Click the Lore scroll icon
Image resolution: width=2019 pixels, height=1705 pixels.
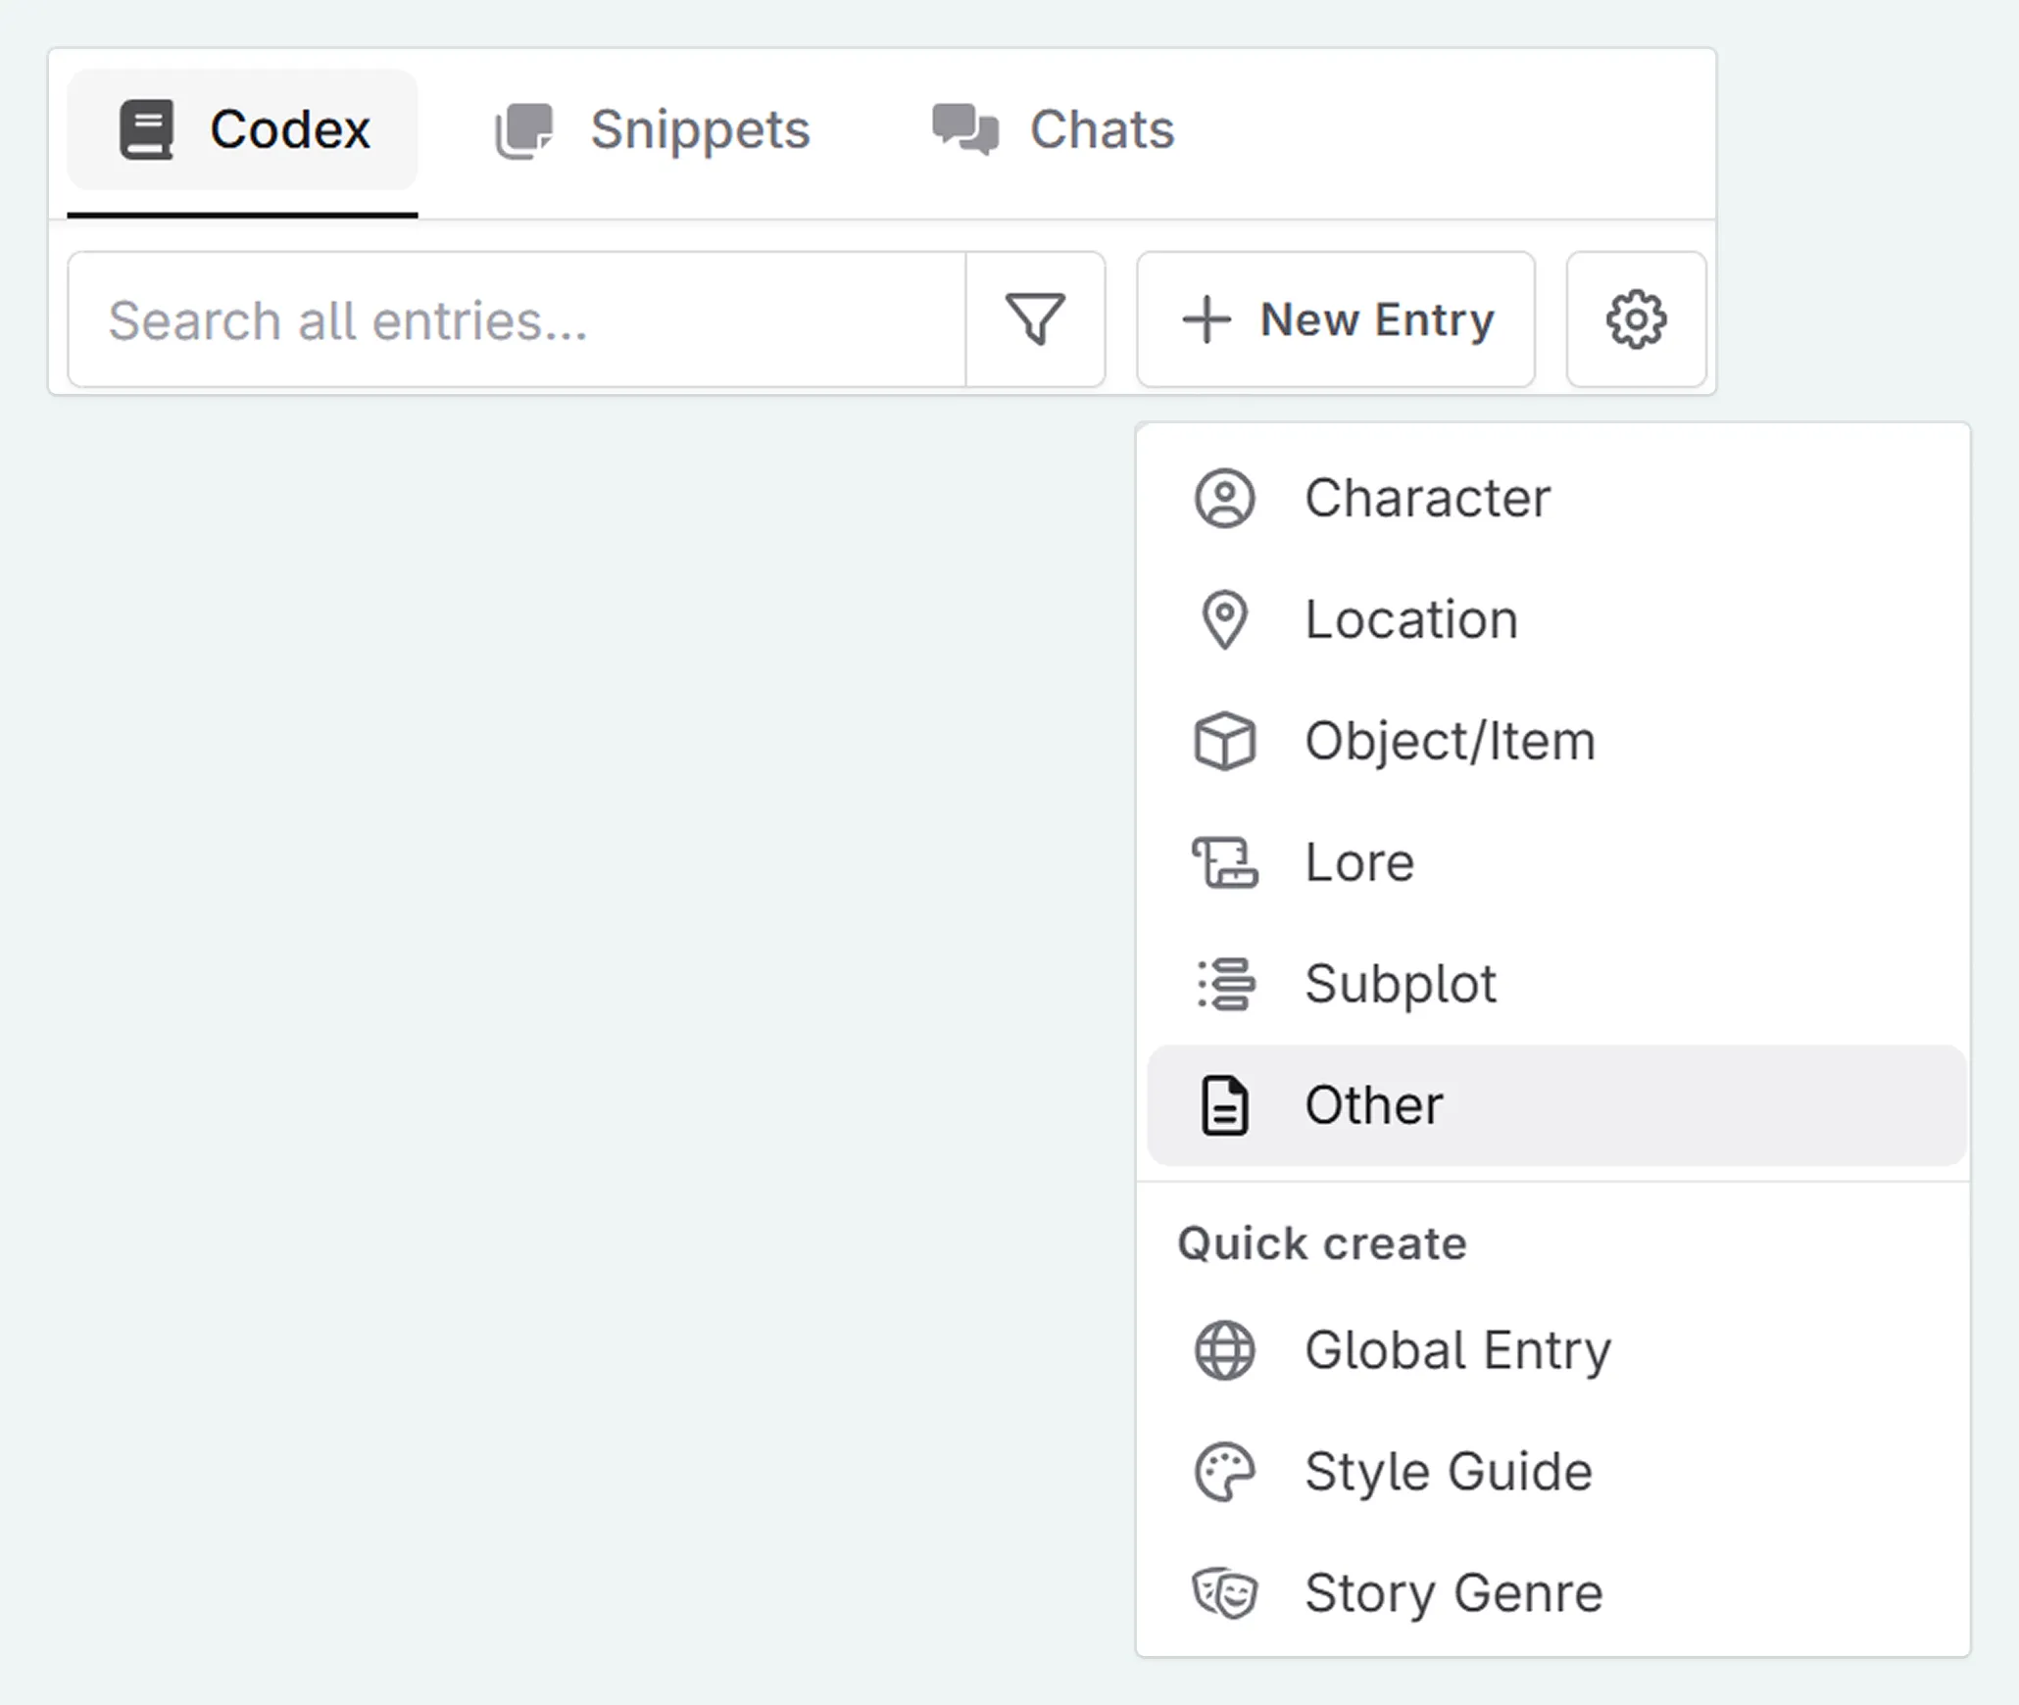point(1225,862)
